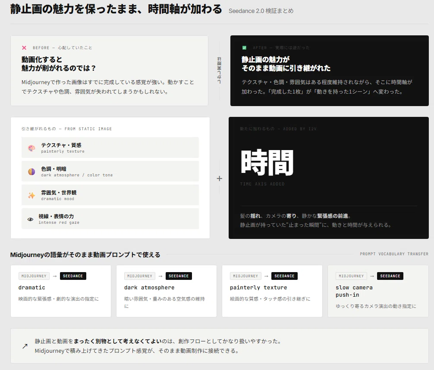This screenshot has height=370, width=434.
Task: Click MIDJOURNEY tag in painterly texture card
Action: (245, 276)
